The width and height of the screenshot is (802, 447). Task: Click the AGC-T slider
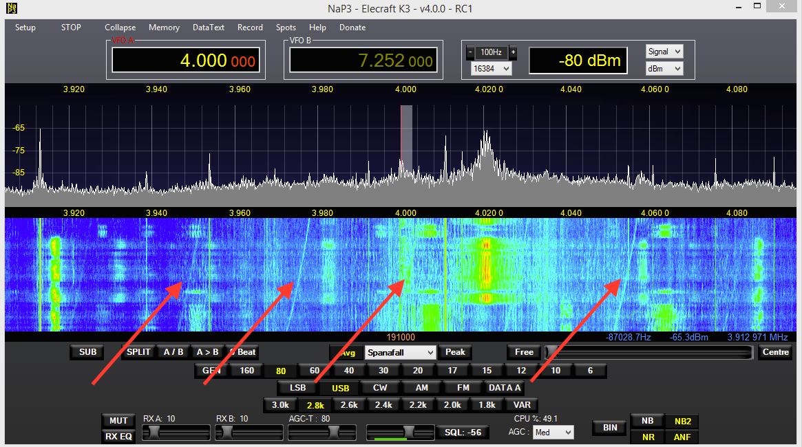[x=321, y=432]
